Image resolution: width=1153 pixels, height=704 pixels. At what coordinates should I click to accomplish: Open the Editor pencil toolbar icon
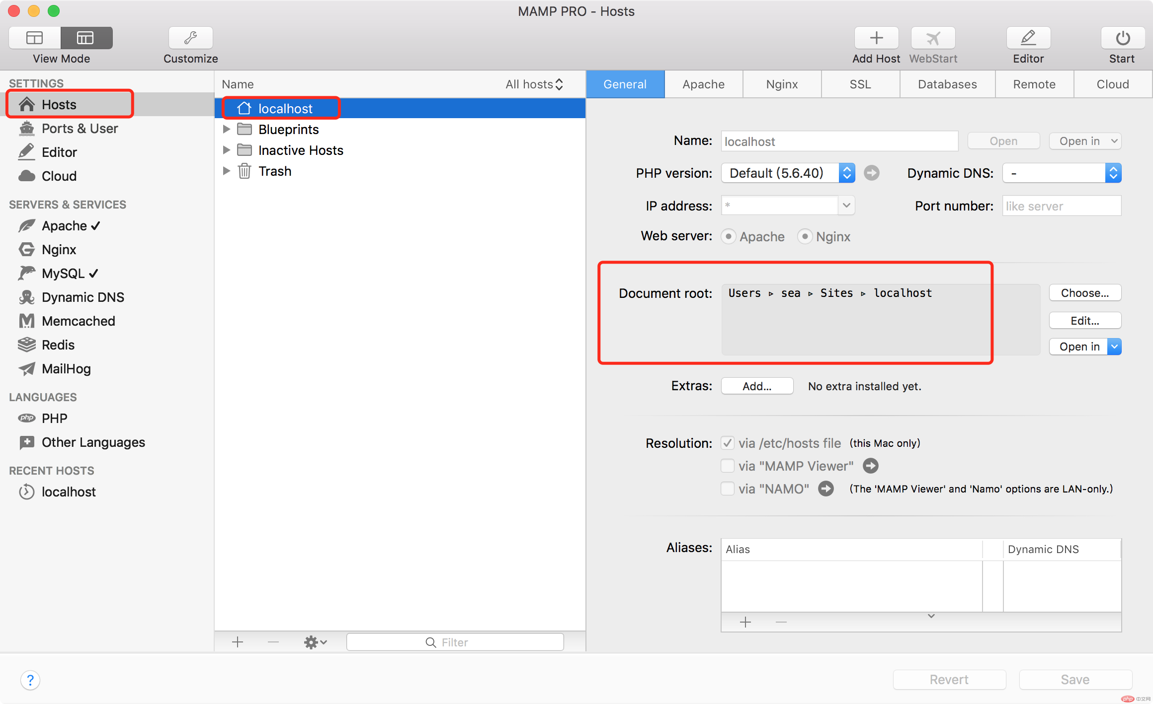click(x=1028, y=38)
